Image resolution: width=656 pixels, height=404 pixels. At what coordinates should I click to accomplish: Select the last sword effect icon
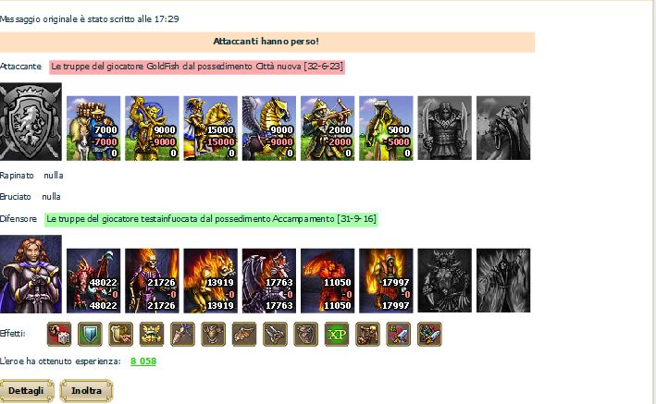tap(429, 334)
